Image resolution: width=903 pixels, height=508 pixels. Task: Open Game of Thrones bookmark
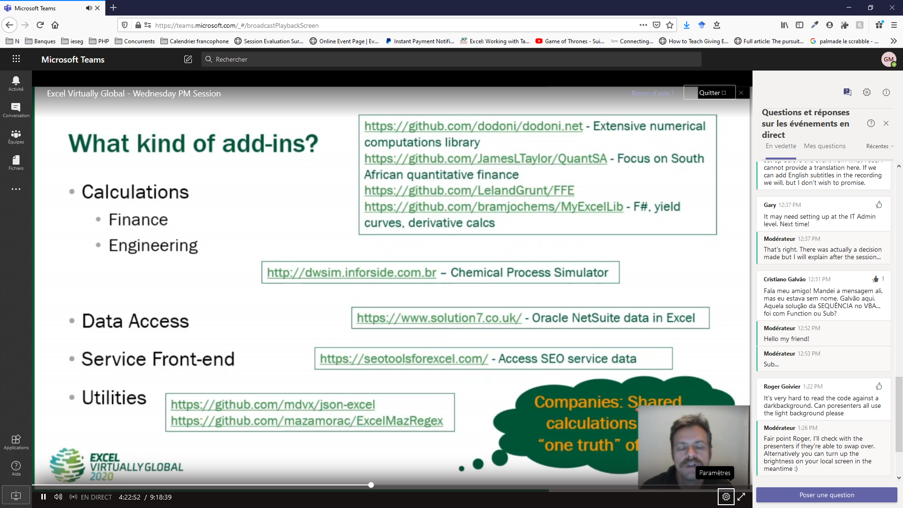(570, 41)
